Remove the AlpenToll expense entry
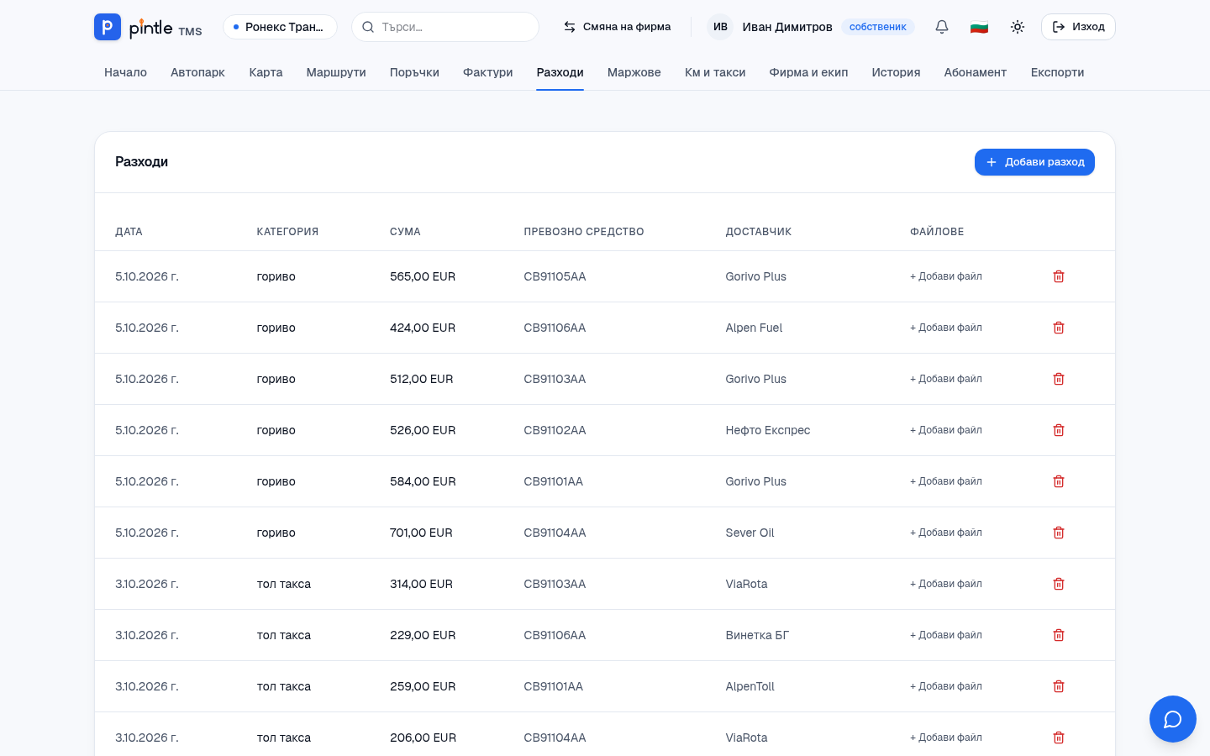The height and width of the screenshot is (756, 1210). click(x=1059, y=686)
